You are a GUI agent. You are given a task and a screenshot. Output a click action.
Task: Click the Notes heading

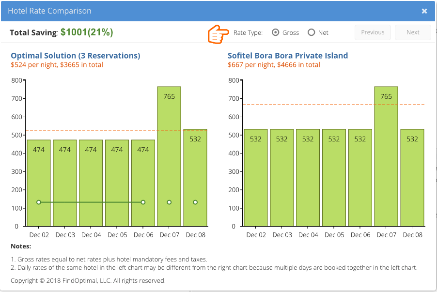(x=21, y=246)
